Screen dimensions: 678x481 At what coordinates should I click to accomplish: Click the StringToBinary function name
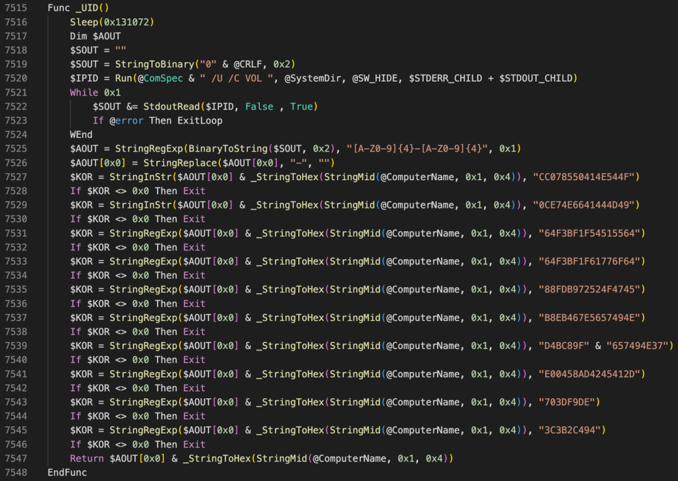tap(154, 64)
